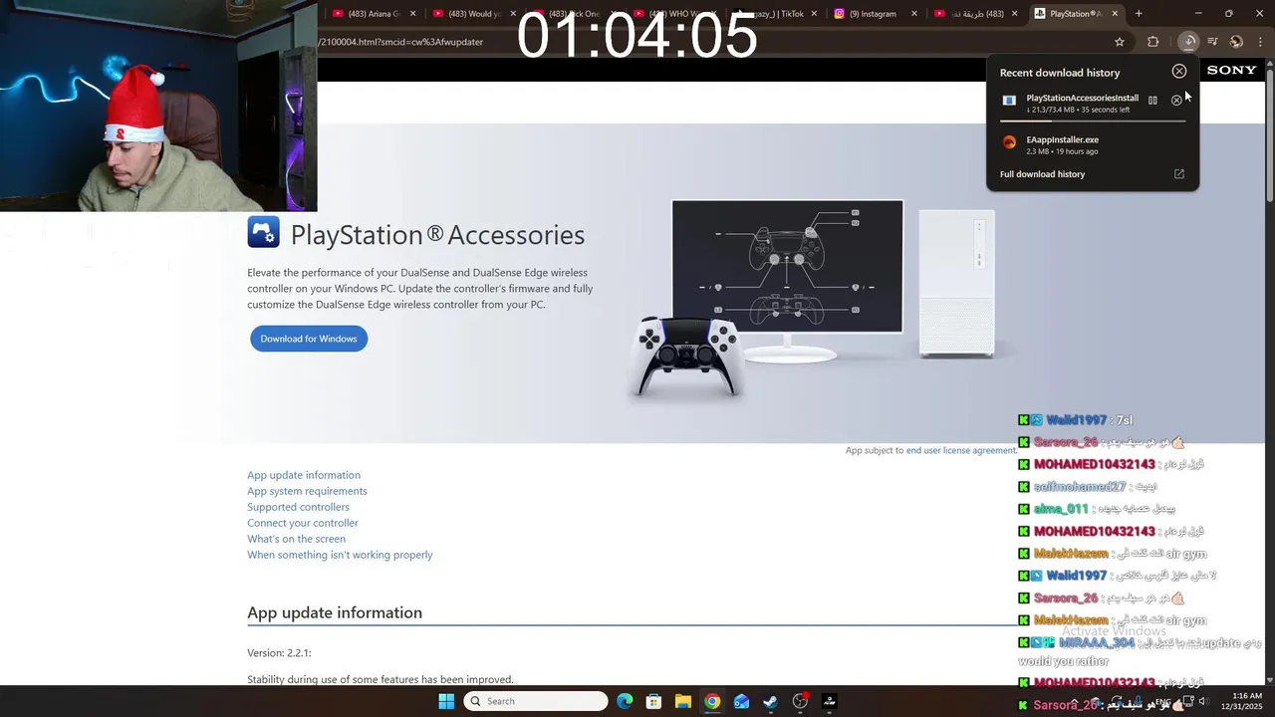Click the DualSense Edge controller image
Viewport: 1275px width, 717px height.
pyautogui.click(x=686, y=356)
